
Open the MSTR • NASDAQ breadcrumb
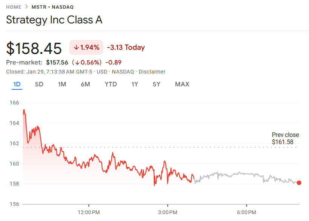[x=52, y=7]
